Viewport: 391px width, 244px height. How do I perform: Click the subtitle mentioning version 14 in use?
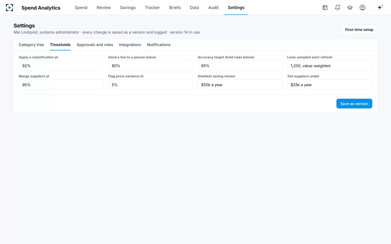[x=107, y=32]
